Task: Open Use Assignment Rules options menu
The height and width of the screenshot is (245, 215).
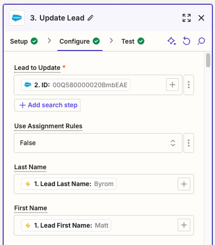Action: [189, 143]
